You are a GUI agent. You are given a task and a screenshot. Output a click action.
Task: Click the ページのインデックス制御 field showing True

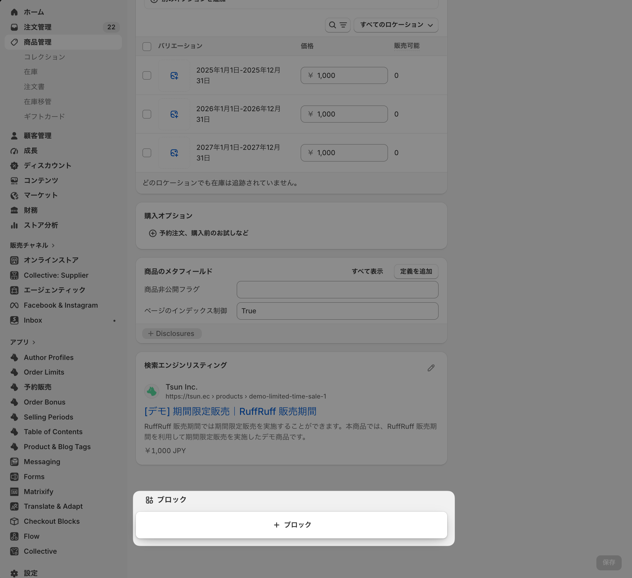click(x=337, y=311)
